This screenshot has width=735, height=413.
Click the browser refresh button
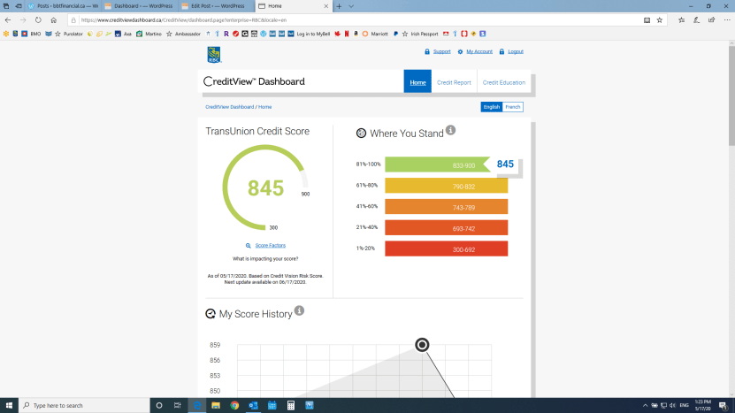point(38,19)
